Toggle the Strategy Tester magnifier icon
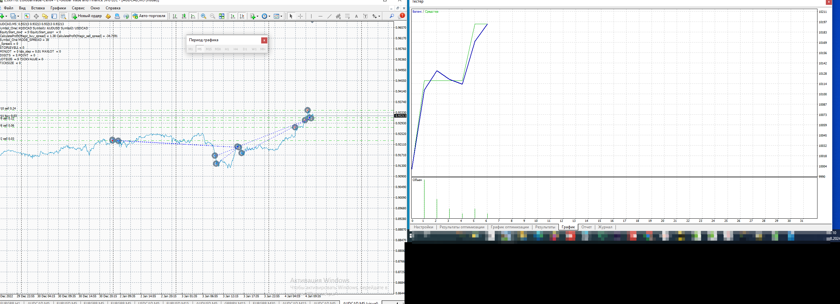Viewport: 840px width, 304px height. [63, 16]
